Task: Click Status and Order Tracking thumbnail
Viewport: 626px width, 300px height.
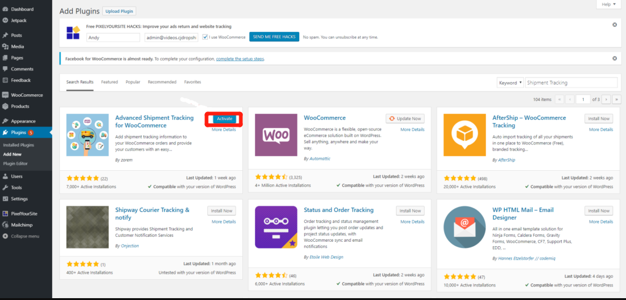Action: click(x=276, y=227)
